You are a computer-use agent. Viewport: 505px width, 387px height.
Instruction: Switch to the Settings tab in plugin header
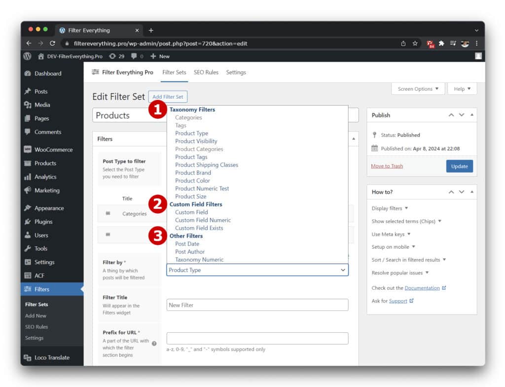236,72
